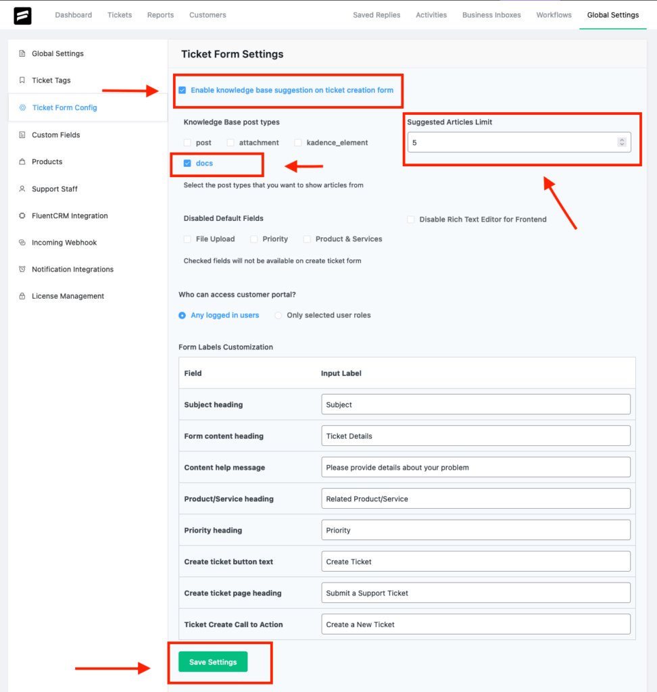657x692 pixels.
Task: Increment the Suggested Articles Limit stepper
Action: pyautogui.click(x=622, y=140)
